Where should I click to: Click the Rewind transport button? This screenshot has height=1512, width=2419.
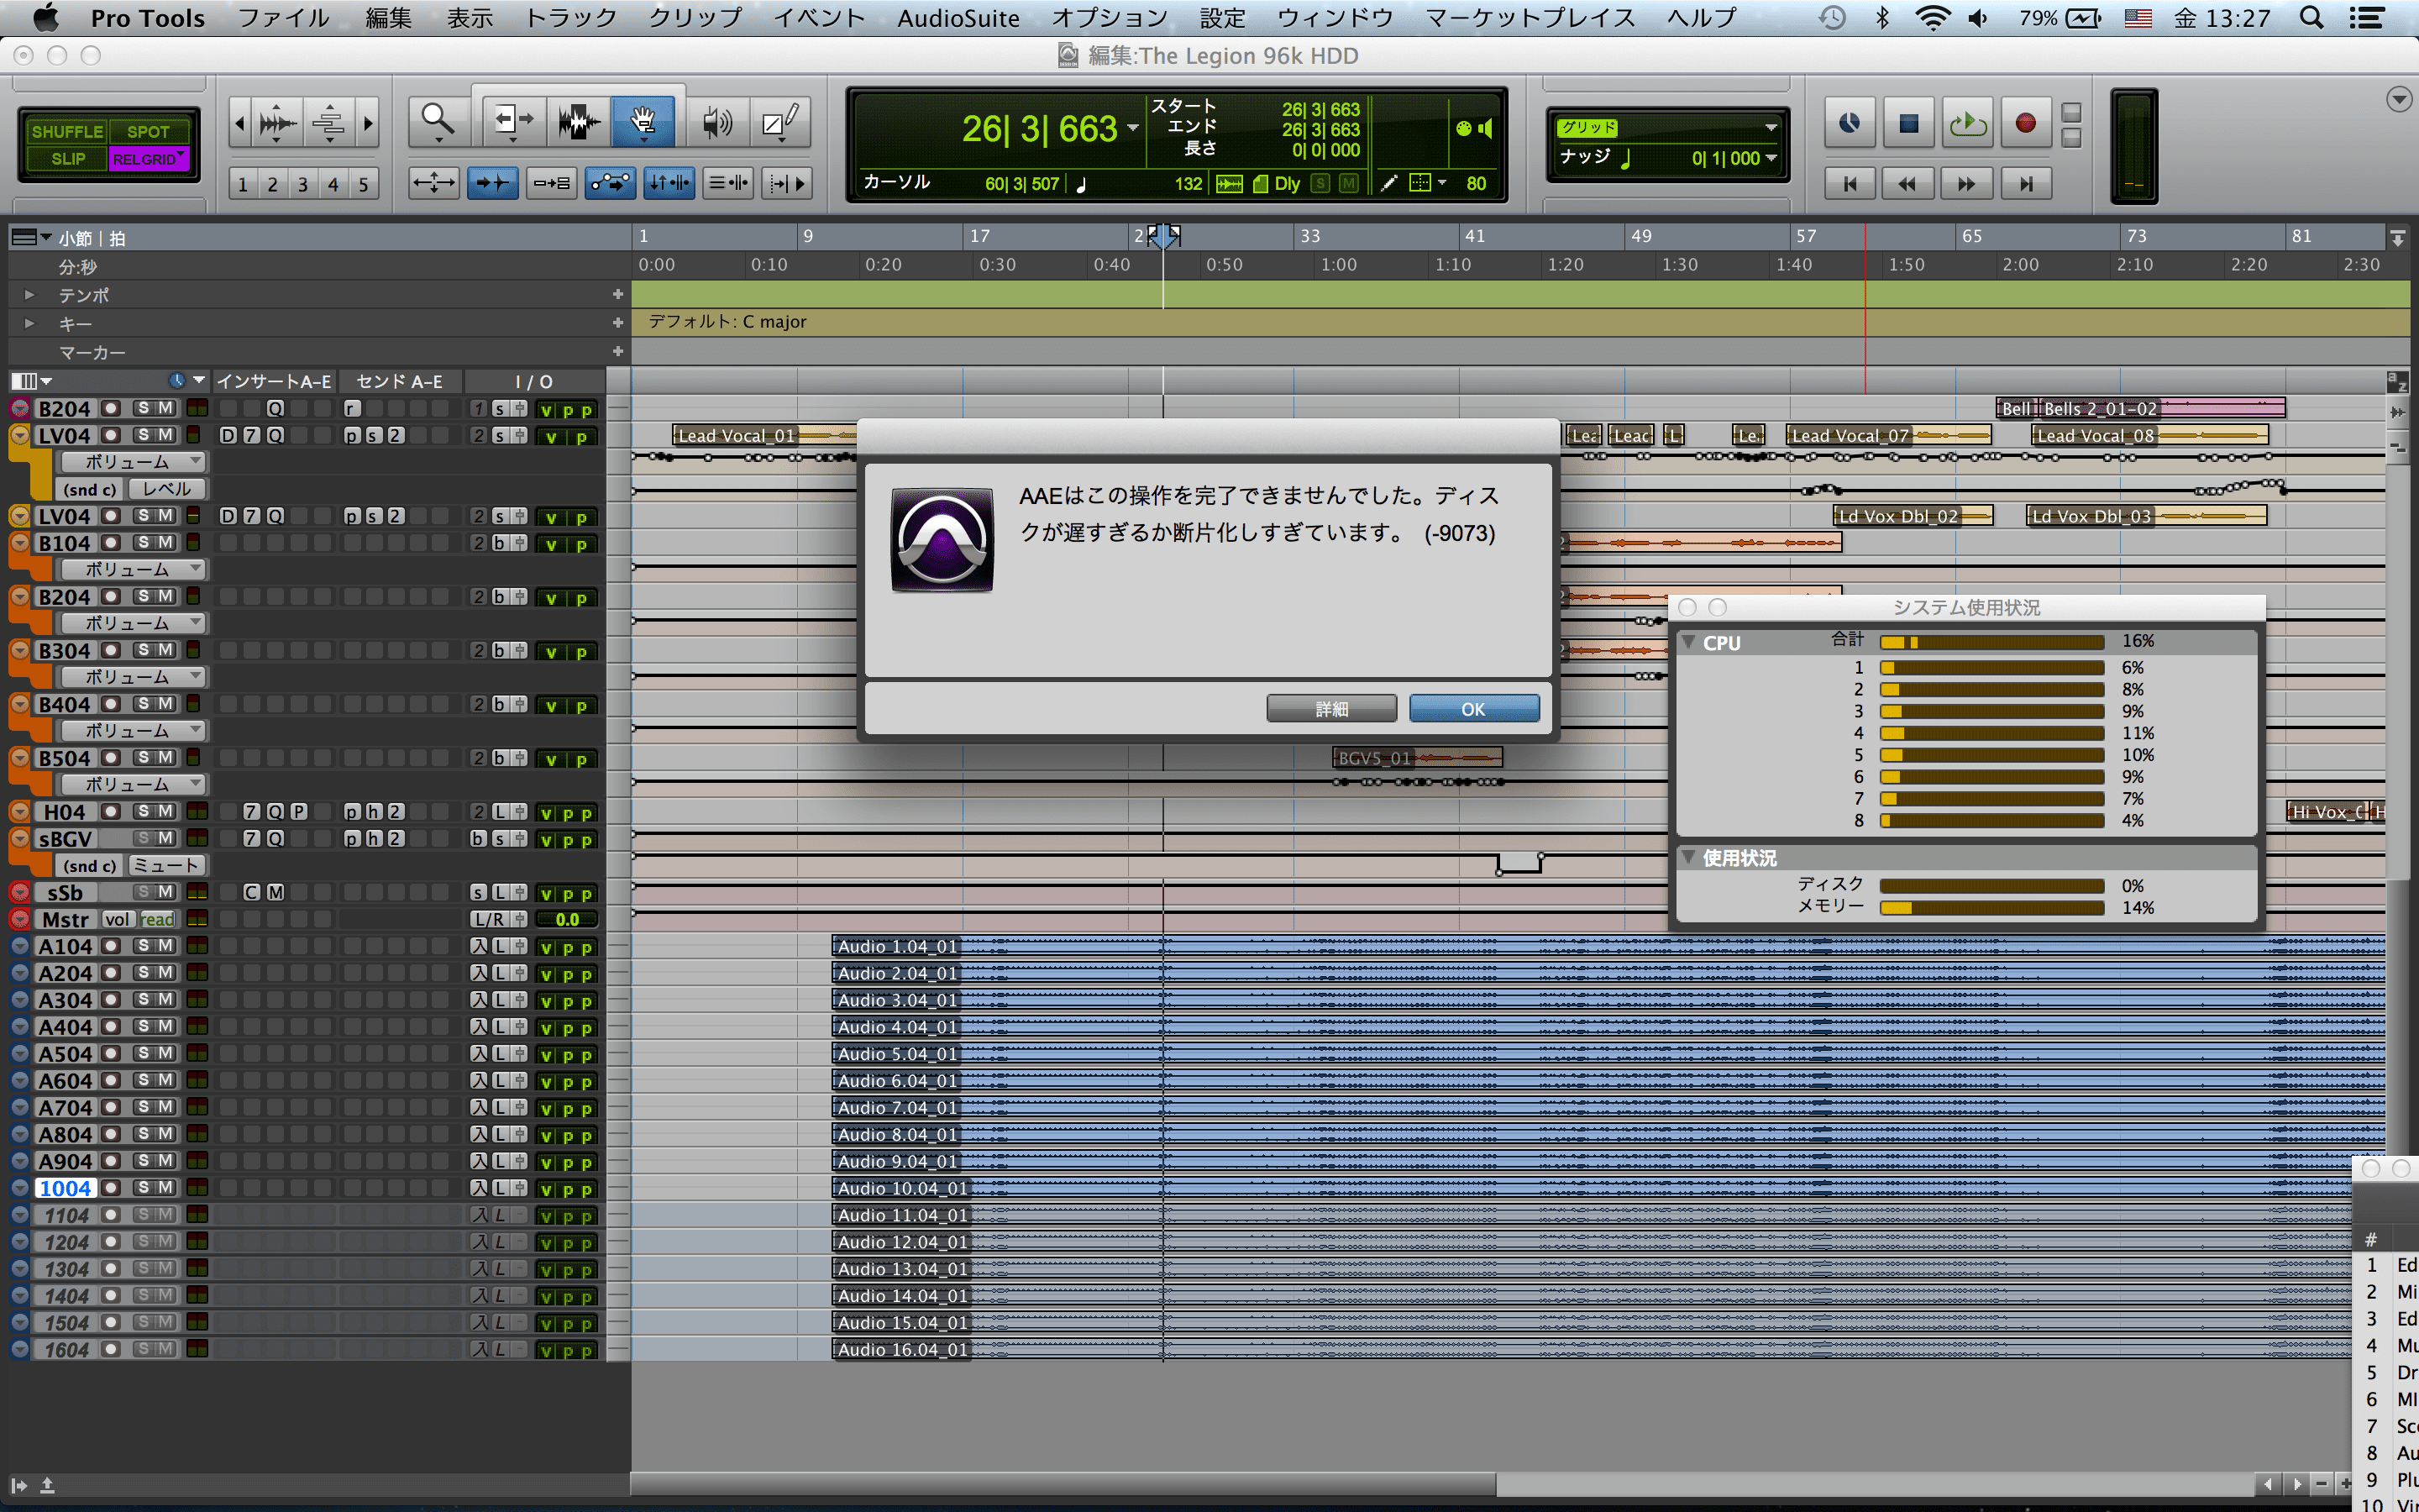click(x=1907, y=184)
